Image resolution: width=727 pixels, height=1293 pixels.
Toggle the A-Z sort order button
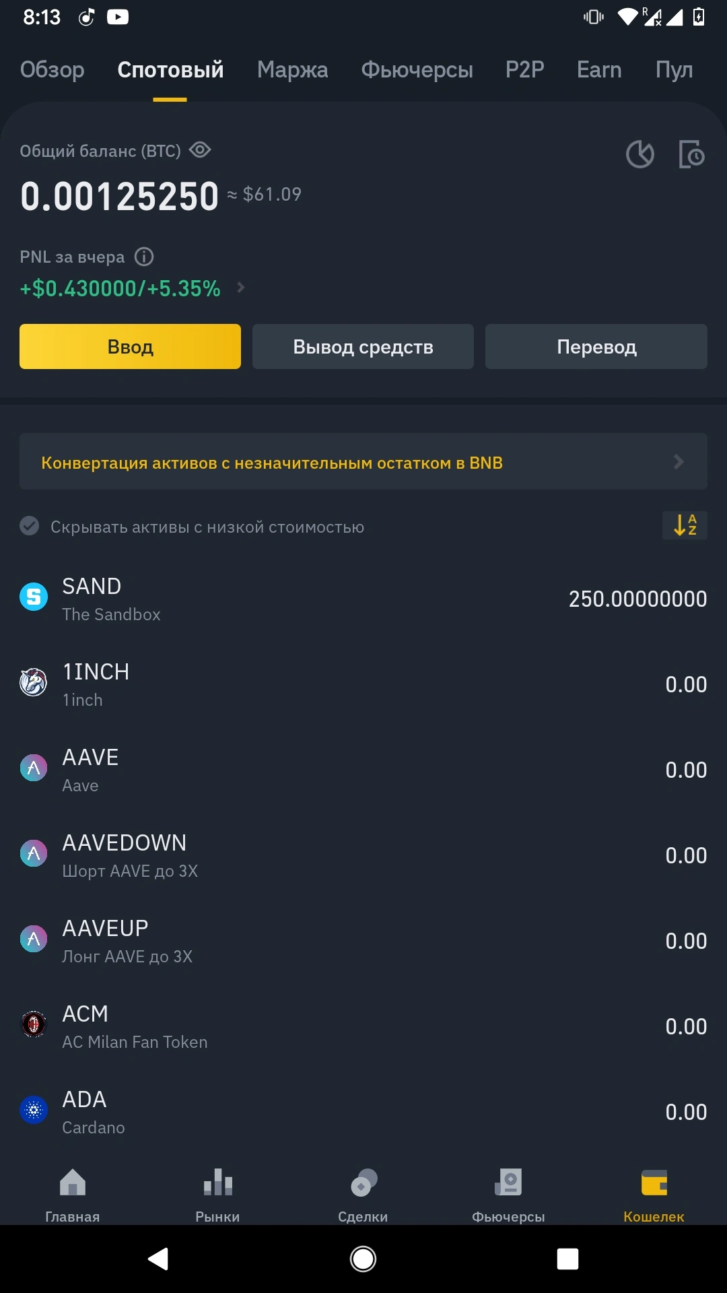click(x=685, y=525)
